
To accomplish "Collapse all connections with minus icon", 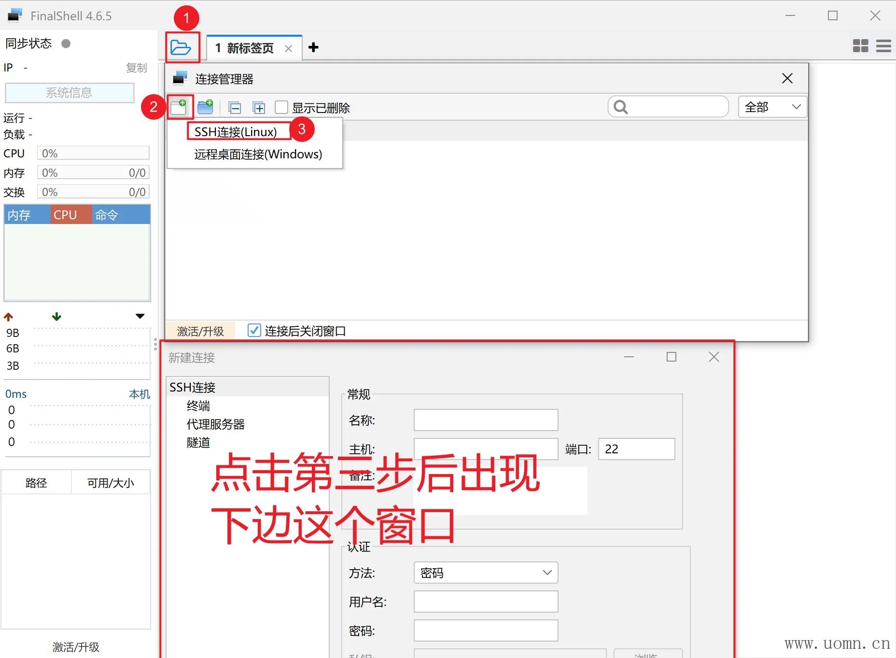I will pos(235,108).
